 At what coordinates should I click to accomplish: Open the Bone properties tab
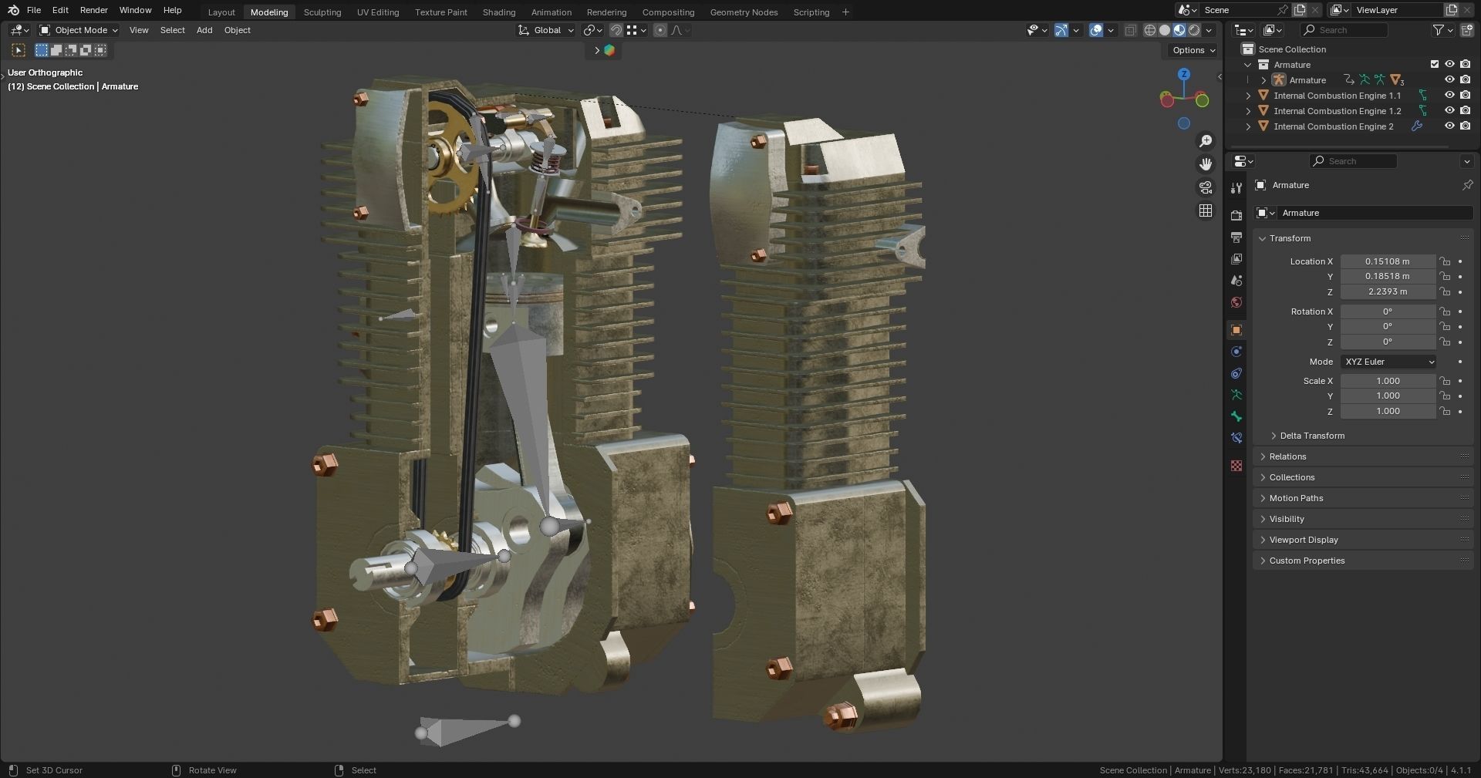[1236, 416]
